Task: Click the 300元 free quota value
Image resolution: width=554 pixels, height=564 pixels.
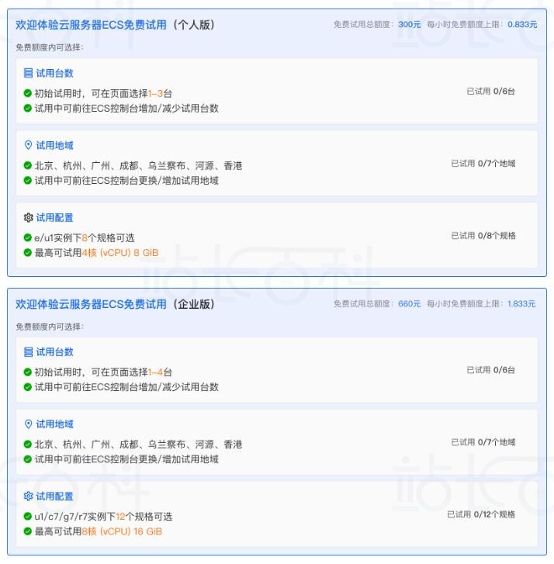Action: 410,25
